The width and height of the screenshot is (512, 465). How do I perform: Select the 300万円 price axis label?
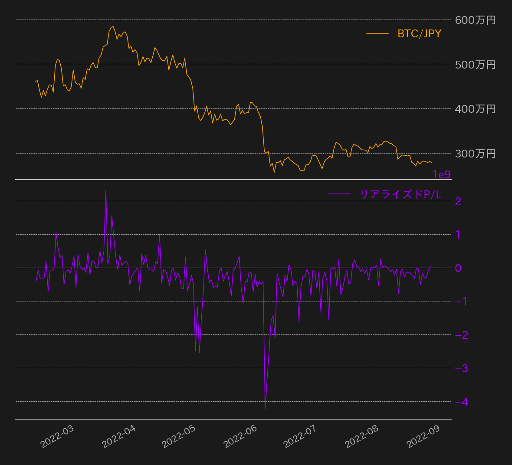point(475,154)
